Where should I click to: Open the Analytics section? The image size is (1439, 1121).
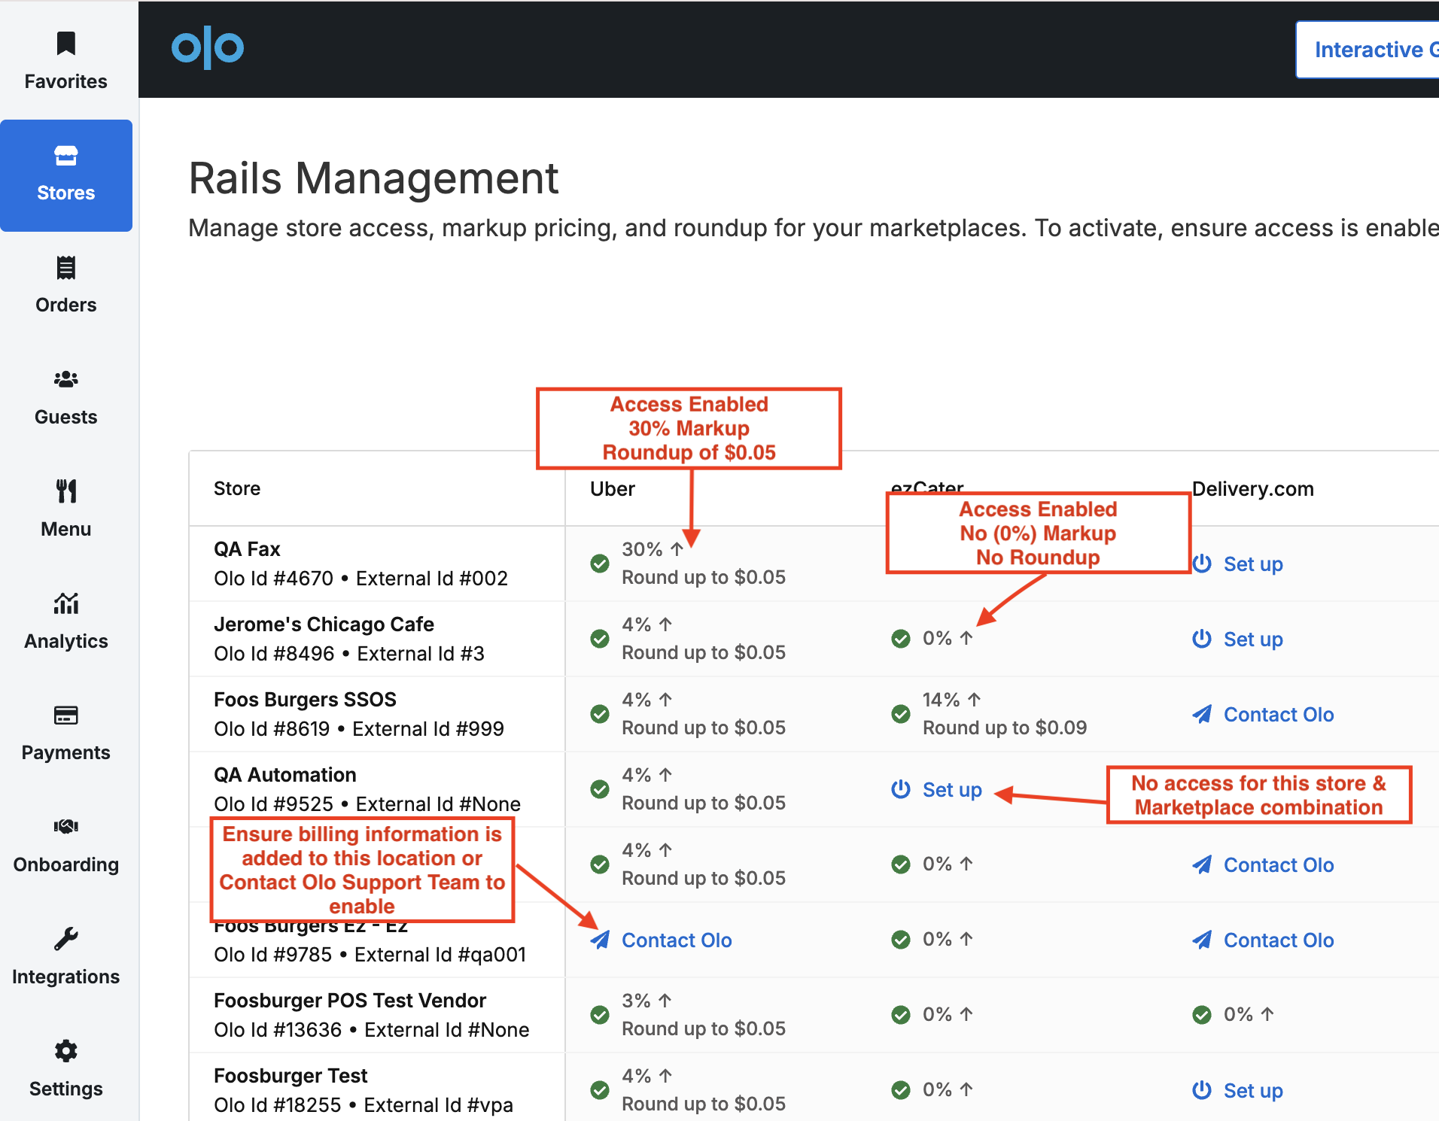point(66,621)
